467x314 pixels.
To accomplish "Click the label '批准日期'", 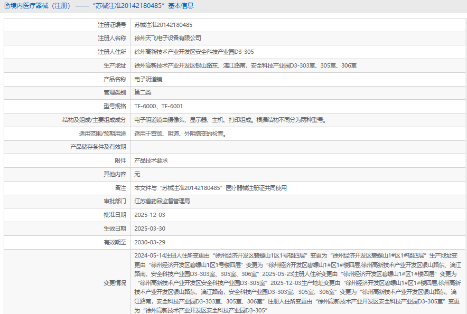I will (x=115, y=215).
